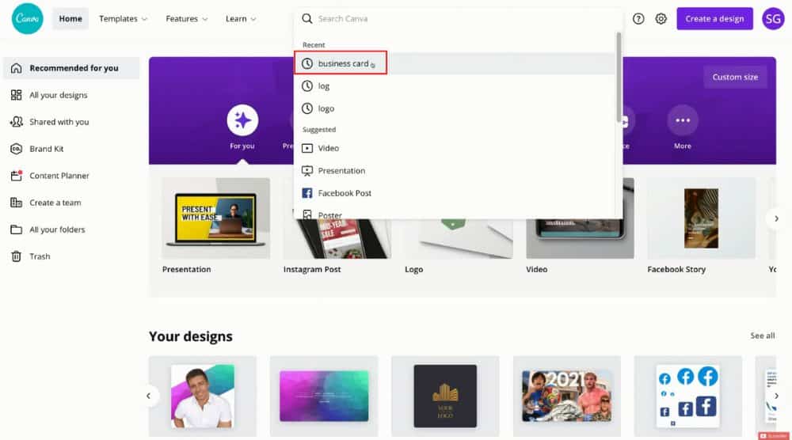Viewport: 792px width, 440px height.
Task: Click the Presentation icon in suggestions
Action: click(x=307, y=171)
